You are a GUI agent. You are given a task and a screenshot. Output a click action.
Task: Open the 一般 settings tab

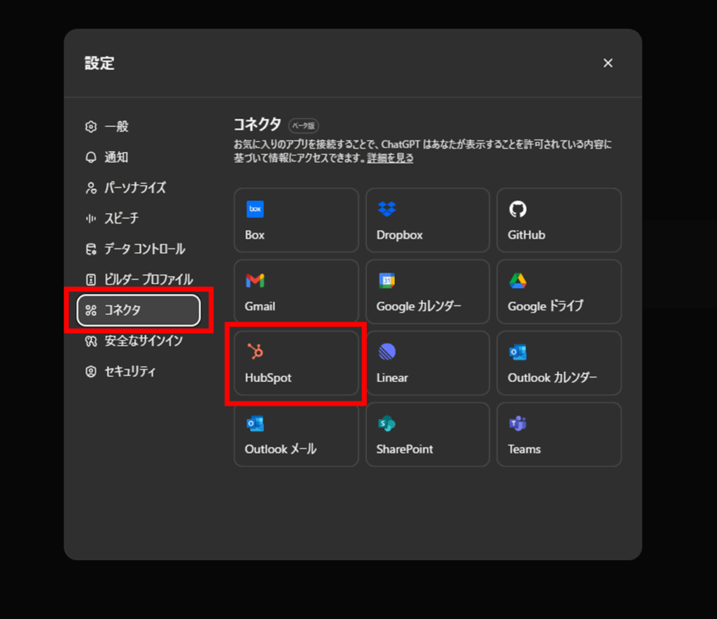click(x=139, y=127)
